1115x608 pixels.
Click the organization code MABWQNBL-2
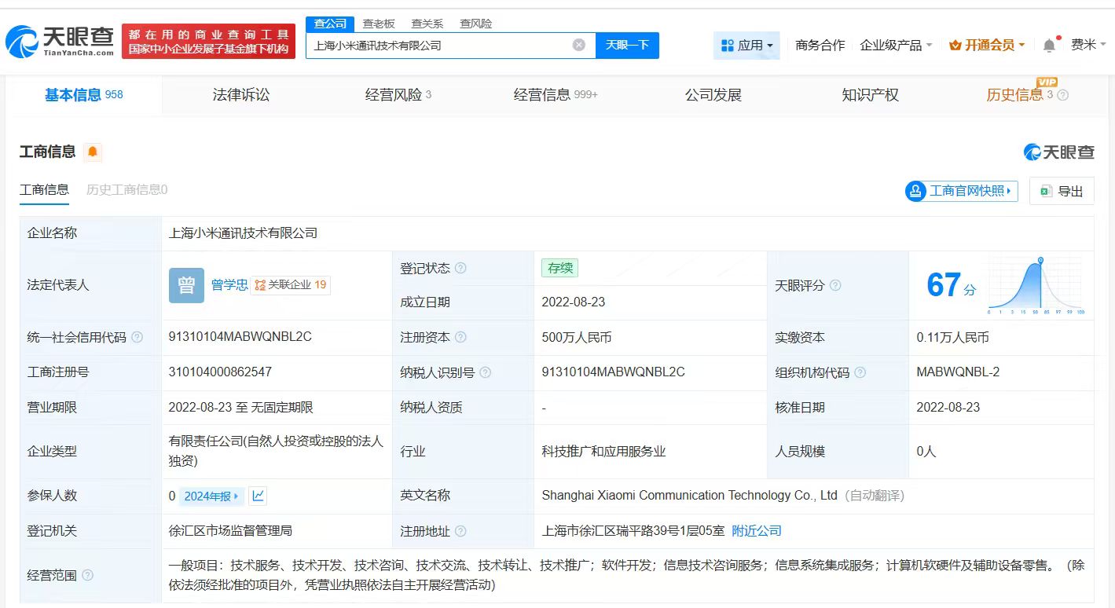tap(958, 372)
